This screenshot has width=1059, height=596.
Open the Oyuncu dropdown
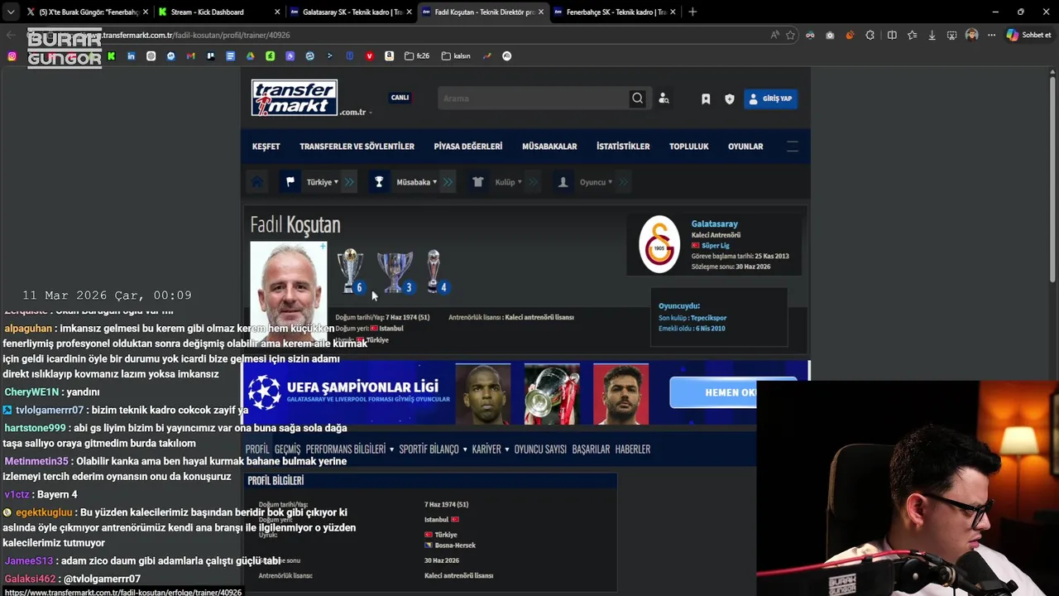coord(596,182)
